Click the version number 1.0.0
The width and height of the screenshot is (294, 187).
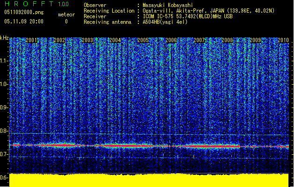coord(63,4)
